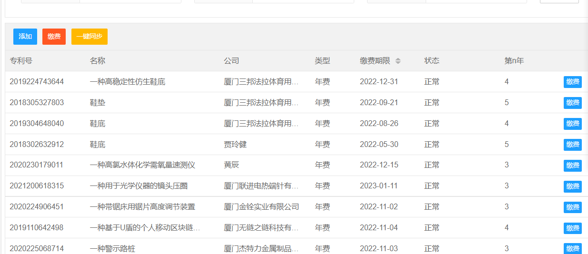
Task: Click the deadline 2022-05-30
Action: (379, 145)
